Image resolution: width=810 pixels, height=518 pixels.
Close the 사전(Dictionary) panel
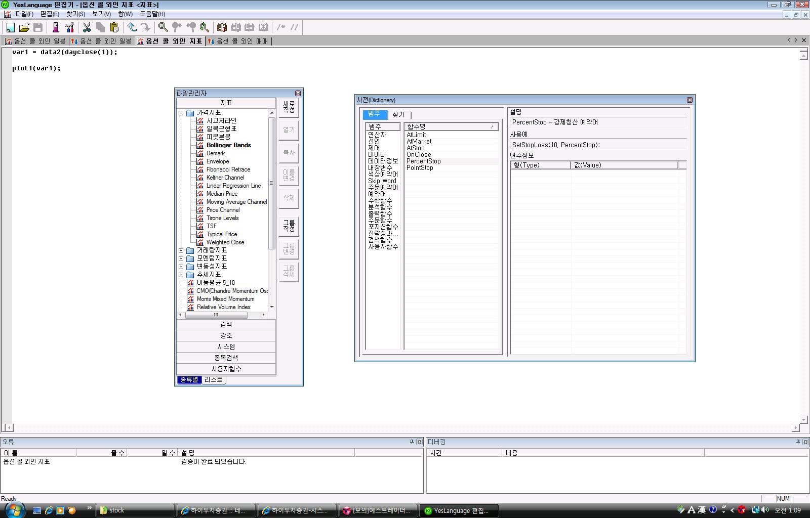coord(690,100)
